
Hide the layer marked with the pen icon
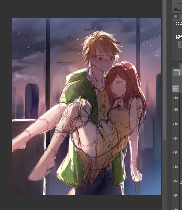[x=176, y=181]
